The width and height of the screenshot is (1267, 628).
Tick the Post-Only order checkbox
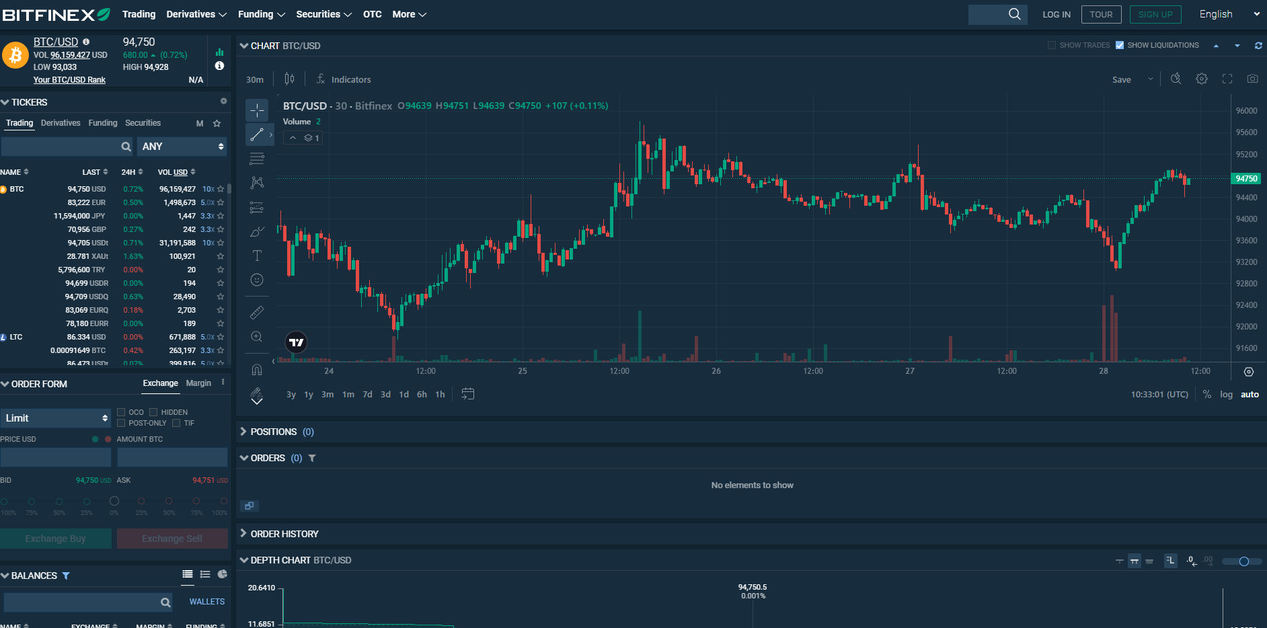coord(121,423)
